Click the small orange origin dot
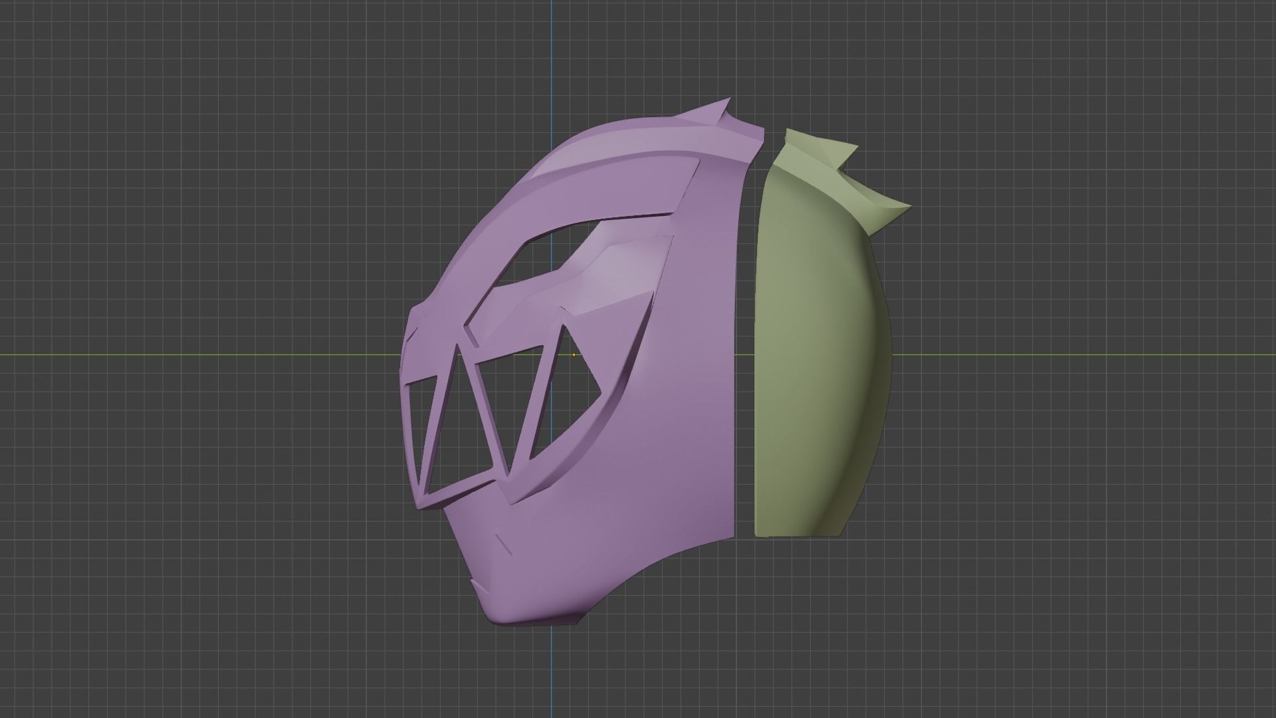This screenshot has width=1276, height=718. (x=574, y=355)
